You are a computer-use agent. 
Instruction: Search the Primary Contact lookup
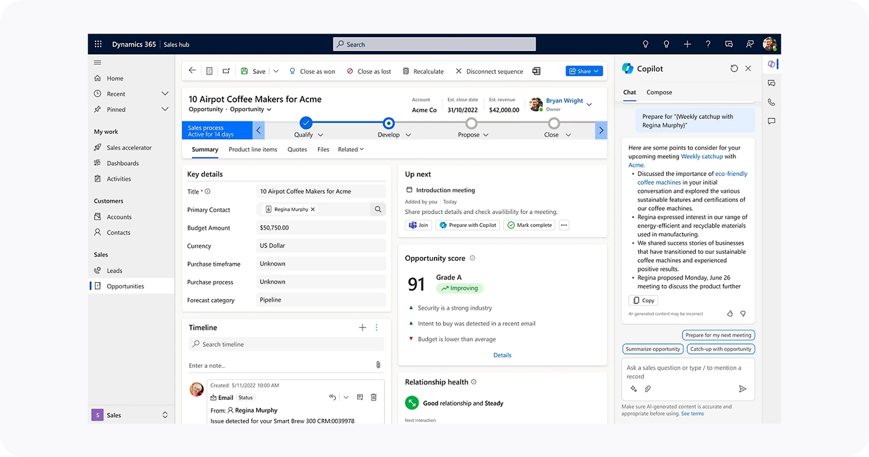pos(378,209)
